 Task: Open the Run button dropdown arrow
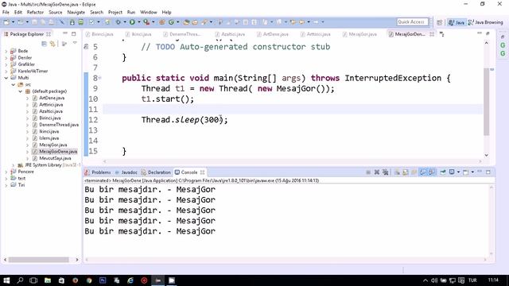(139, 22)
